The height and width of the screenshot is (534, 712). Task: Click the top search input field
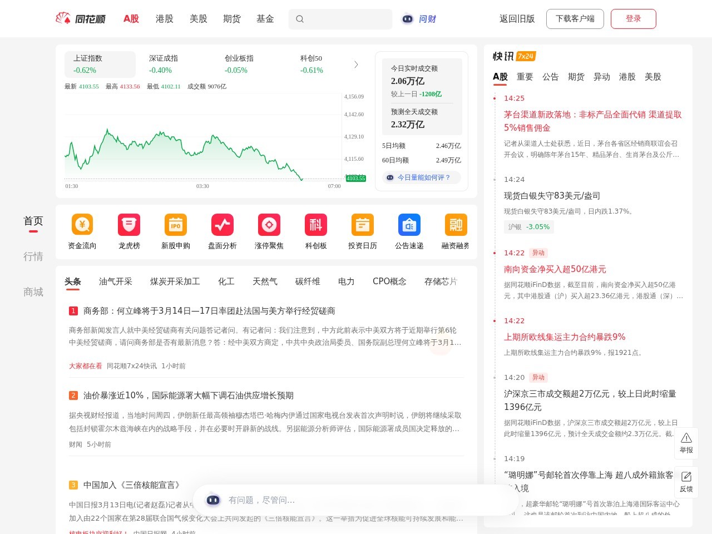340,19
